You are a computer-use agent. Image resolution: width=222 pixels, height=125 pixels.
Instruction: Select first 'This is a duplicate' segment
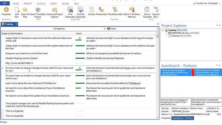coord(15,111)
